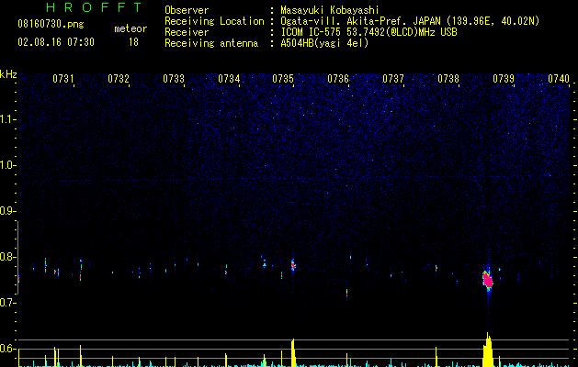Select the file name 08160730.png
Screen dimensions: 578x367
[x=51, y=25]
